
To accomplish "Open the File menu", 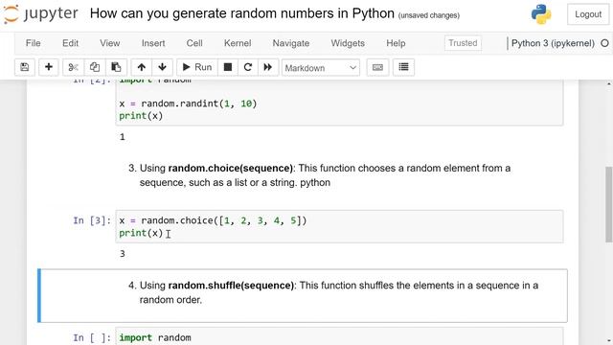I will point(33,43).
